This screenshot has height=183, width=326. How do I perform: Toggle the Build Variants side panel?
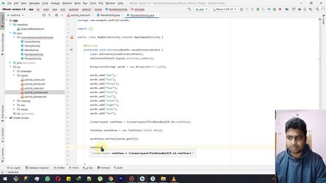click(x=3, y=113)
